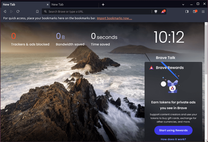Click the 10:12 clock display

coord(169,37)
